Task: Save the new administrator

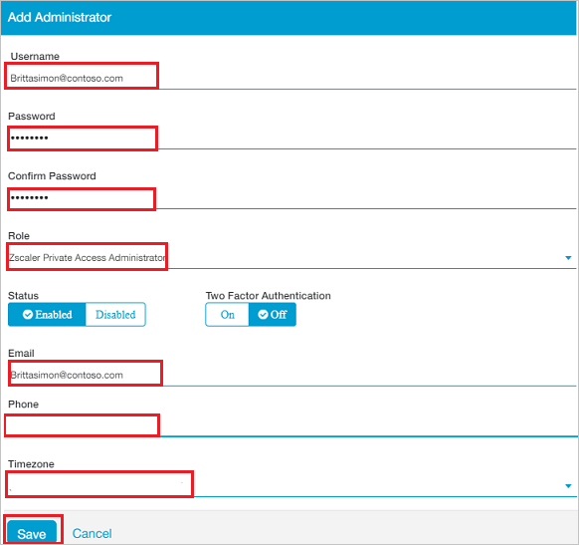Action: (32, 533)
